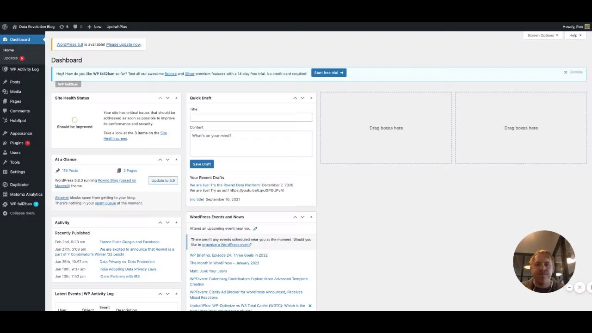The width and height of the screenshot is (592, 333).
Task: Click the WordPress logo in admin bar
Action: 5,27
